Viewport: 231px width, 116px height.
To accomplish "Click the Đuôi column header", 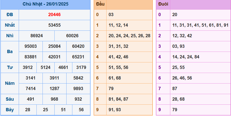I will click(x=163, y=4).
